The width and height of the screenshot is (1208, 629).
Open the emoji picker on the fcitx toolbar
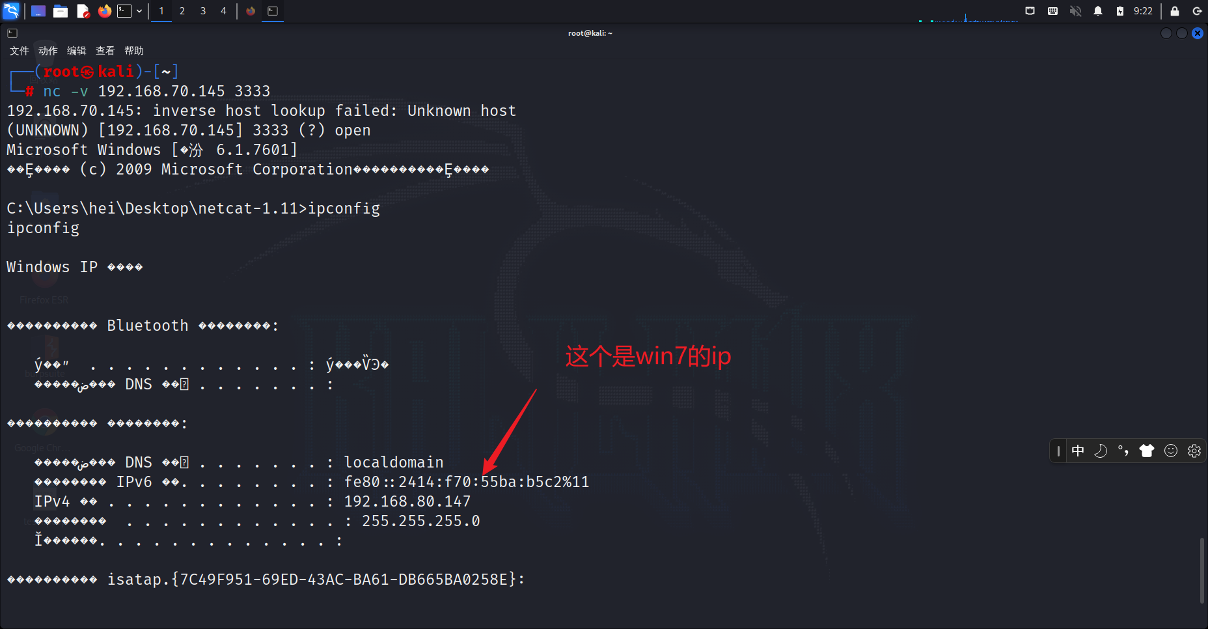[1171, 451]
